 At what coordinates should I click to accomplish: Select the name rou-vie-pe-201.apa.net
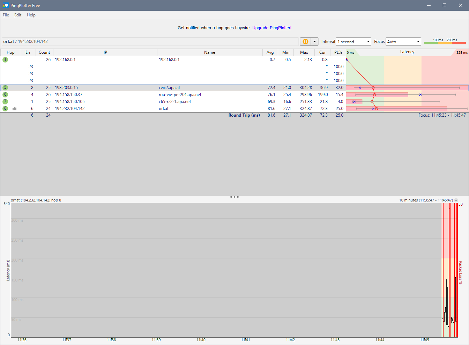(180, 95)
